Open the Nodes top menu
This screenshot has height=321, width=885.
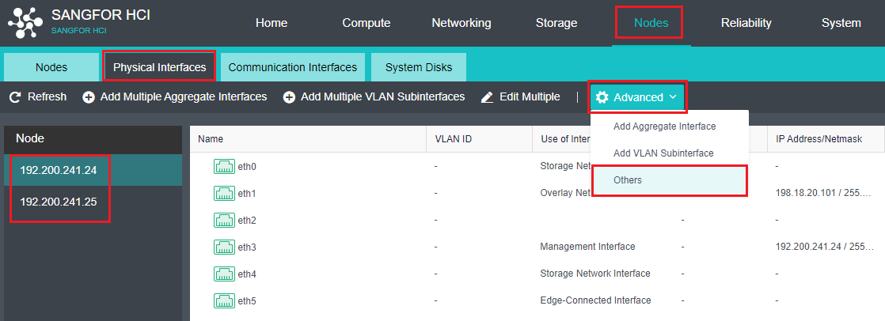tap(651, 23)
